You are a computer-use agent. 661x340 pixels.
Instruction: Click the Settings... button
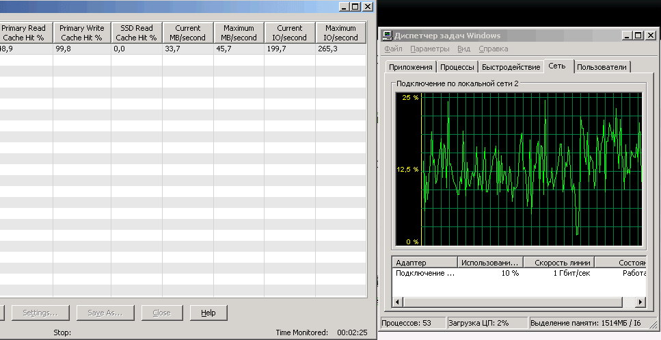40,313
